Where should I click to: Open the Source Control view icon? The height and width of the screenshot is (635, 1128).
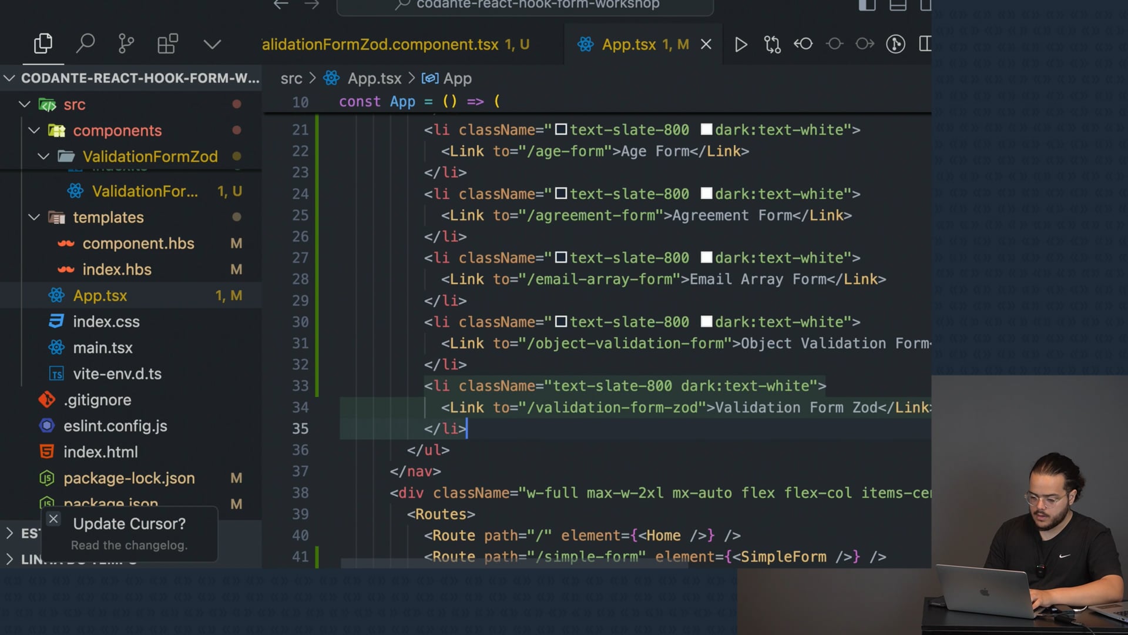click(126, 44)
